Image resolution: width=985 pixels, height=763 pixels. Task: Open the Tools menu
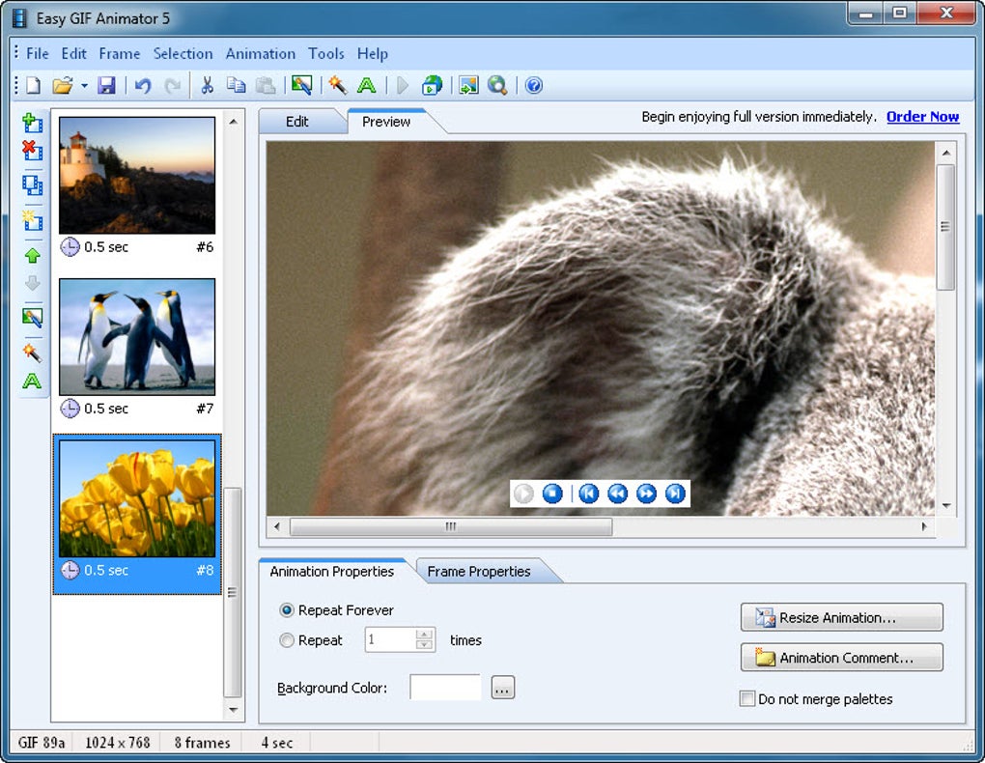[x=326, y=54]
